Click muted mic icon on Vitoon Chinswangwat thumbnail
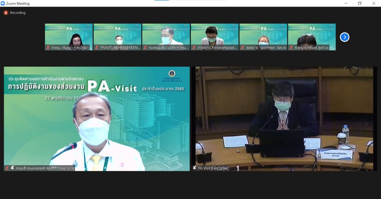This screenshot has height=199, width=381. point(194,48)
